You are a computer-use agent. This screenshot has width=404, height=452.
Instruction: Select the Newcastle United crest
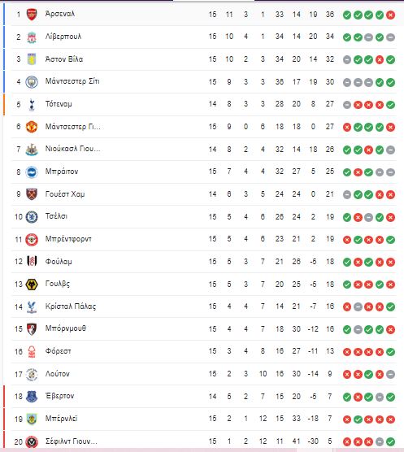point(32,150)
